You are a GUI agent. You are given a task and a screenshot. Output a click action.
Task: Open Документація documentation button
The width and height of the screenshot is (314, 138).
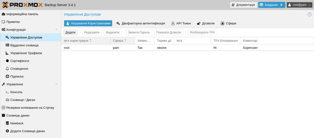(x=243, y=5)
